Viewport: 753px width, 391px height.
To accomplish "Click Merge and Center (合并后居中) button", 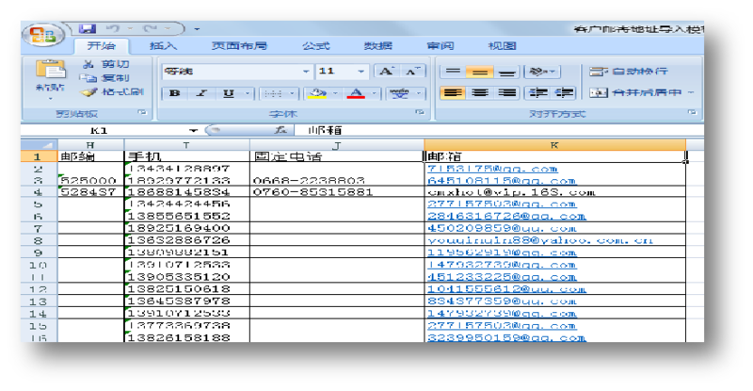I will (634, 92).
